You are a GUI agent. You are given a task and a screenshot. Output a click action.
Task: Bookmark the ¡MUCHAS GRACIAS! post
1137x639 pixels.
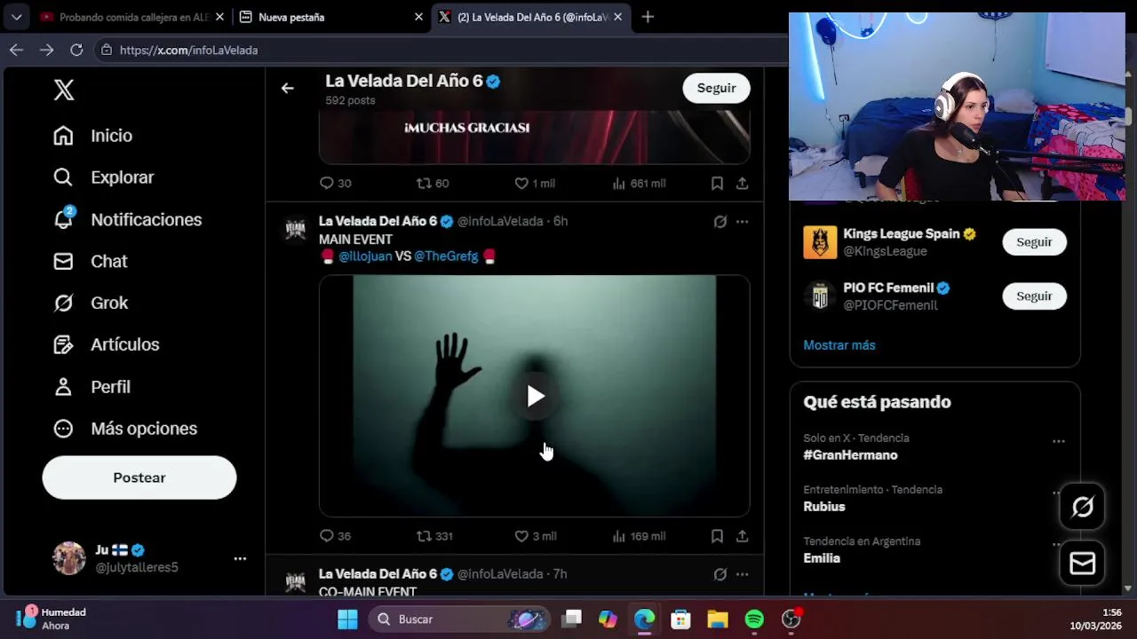pos(717,183)
